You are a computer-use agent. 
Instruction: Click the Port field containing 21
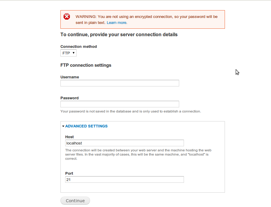pyautogui.click(x=124, y=179)
